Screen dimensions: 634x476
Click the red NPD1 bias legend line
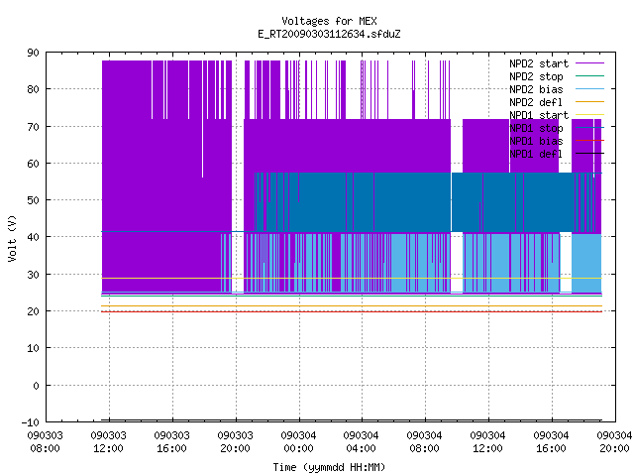pos(589,141)
